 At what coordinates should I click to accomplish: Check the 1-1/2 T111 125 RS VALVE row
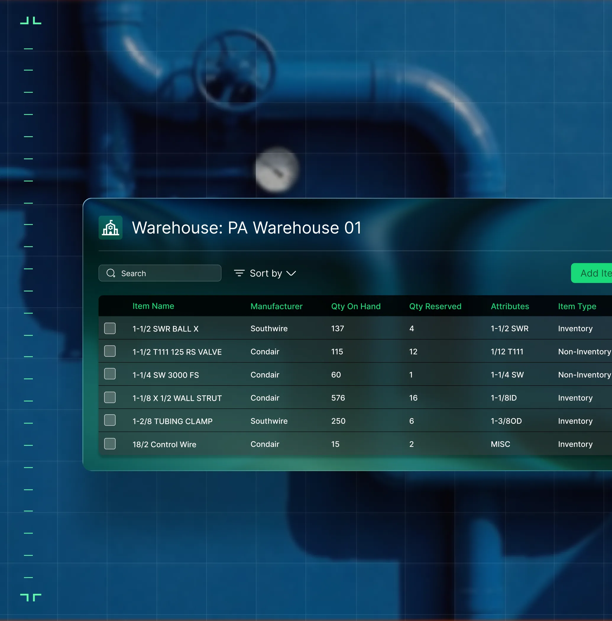(x=110, y=351)
